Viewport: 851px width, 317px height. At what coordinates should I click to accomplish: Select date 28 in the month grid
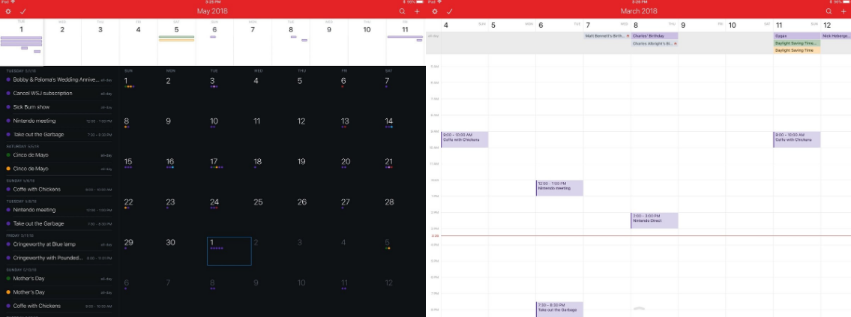389,202
